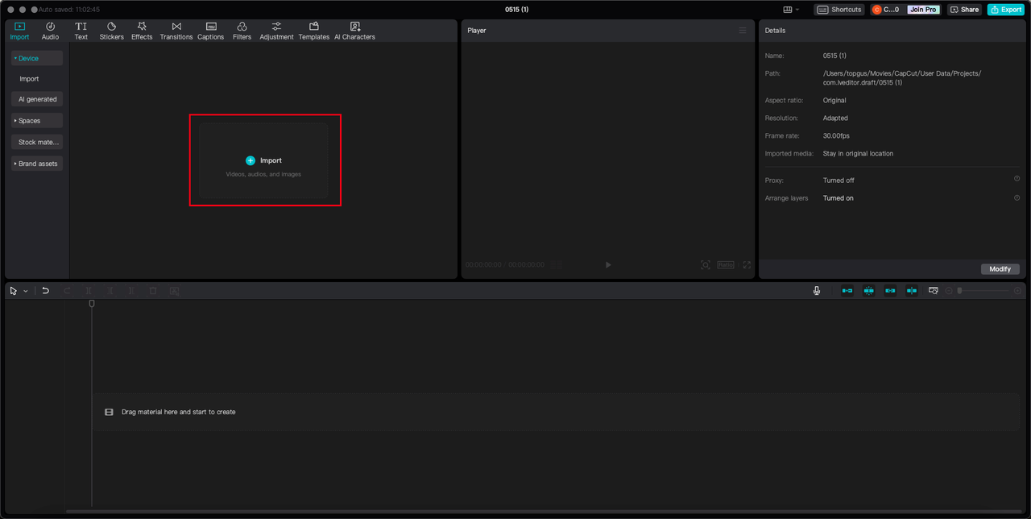Enter Player fullscreen mode
The height and width of the screenshot is (519, 1031).
[x=747, y=264]
